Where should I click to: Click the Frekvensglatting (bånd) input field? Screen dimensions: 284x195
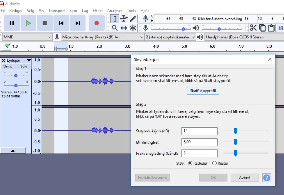pos(199,154)
